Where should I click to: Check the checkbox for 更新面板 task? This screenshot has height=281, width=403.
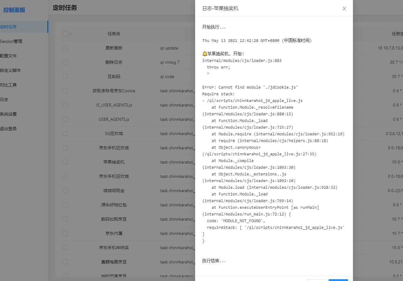click(x=65, y=48)
